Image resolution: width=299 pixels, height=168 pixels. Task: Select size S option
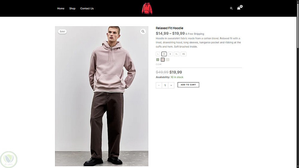pyautogui.click(x=170, y=54)
